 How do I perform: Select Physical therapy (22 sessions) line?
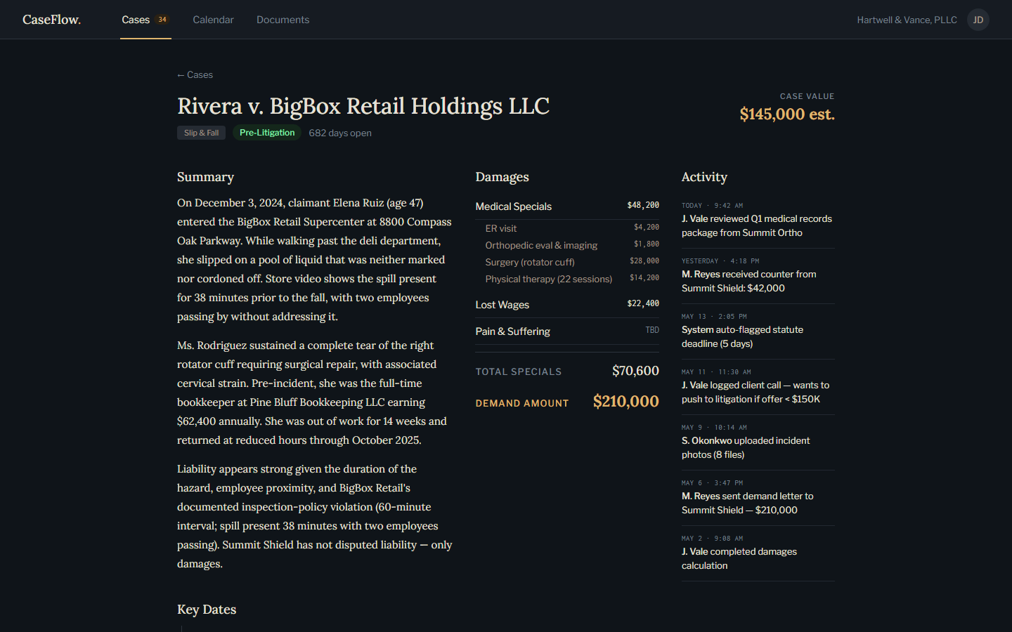click(567, 279)
